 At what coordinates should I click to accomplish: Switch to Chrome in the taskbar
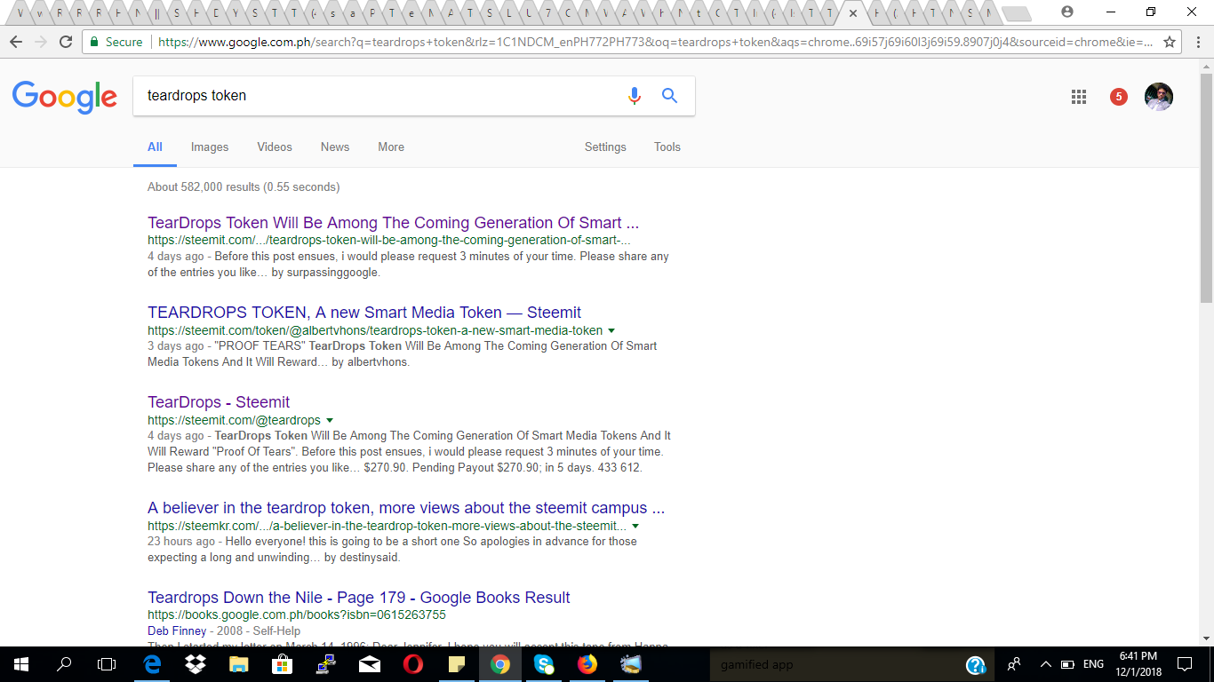point(500,664)
